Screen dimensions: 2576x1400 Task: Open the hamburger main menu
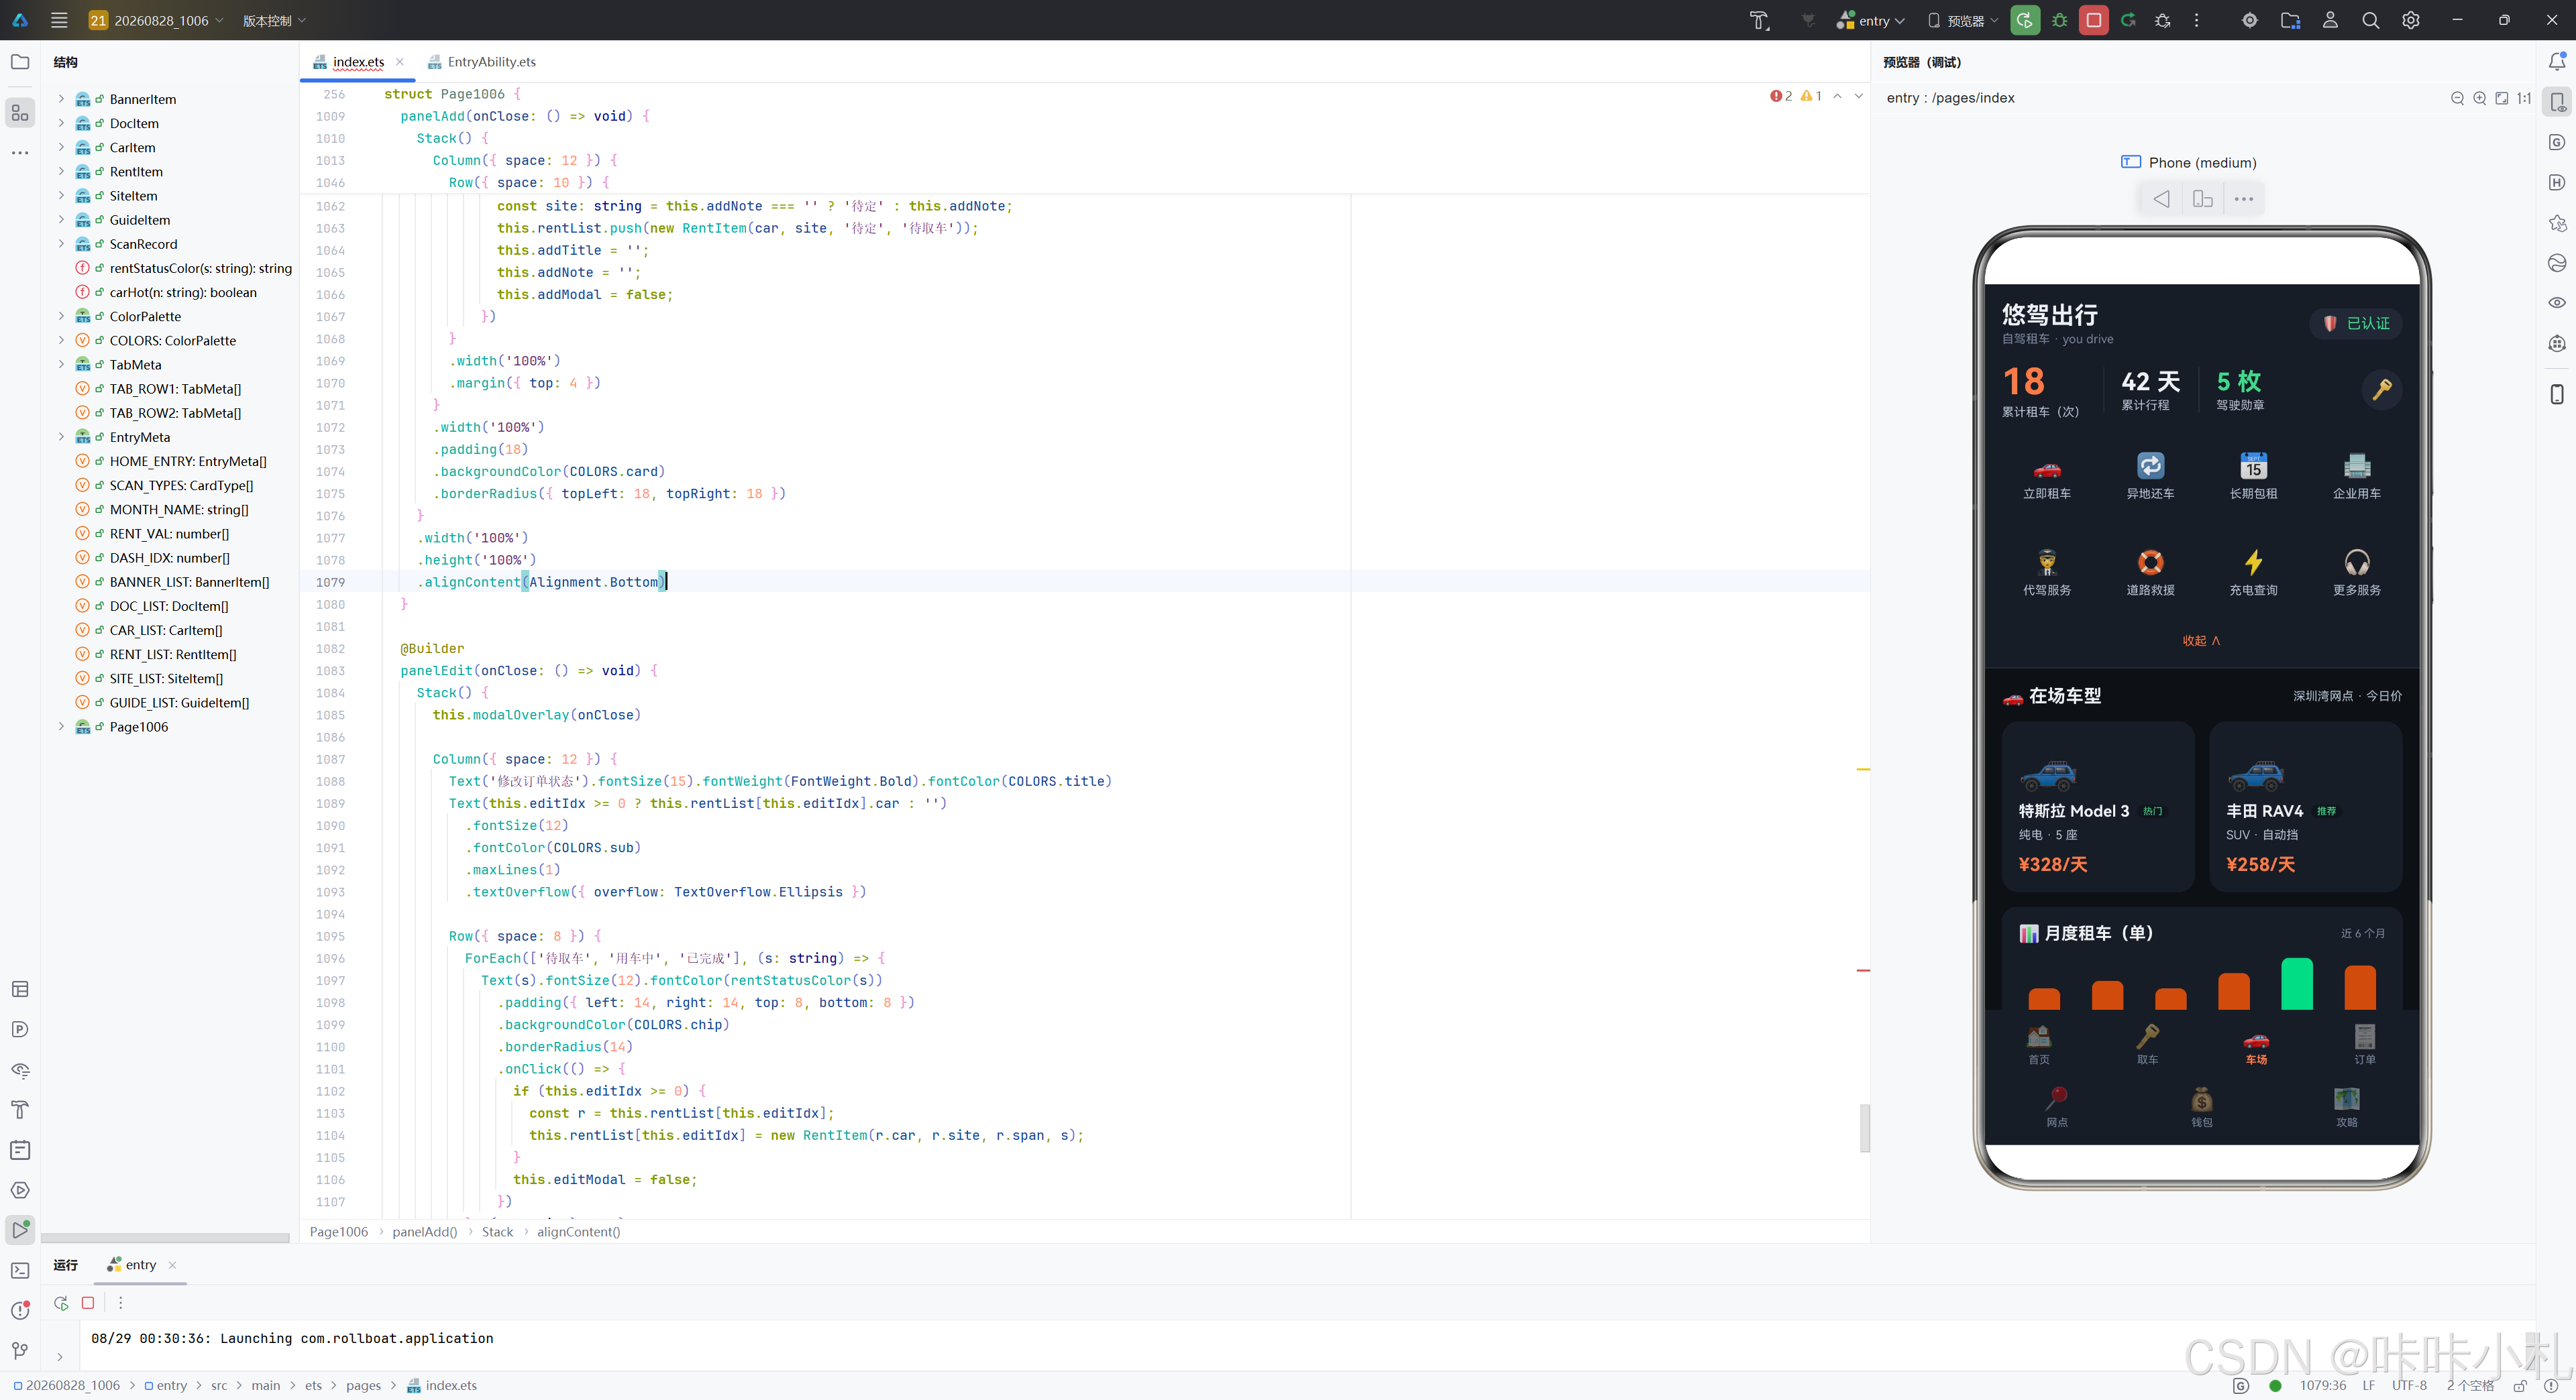pos(59,20)
